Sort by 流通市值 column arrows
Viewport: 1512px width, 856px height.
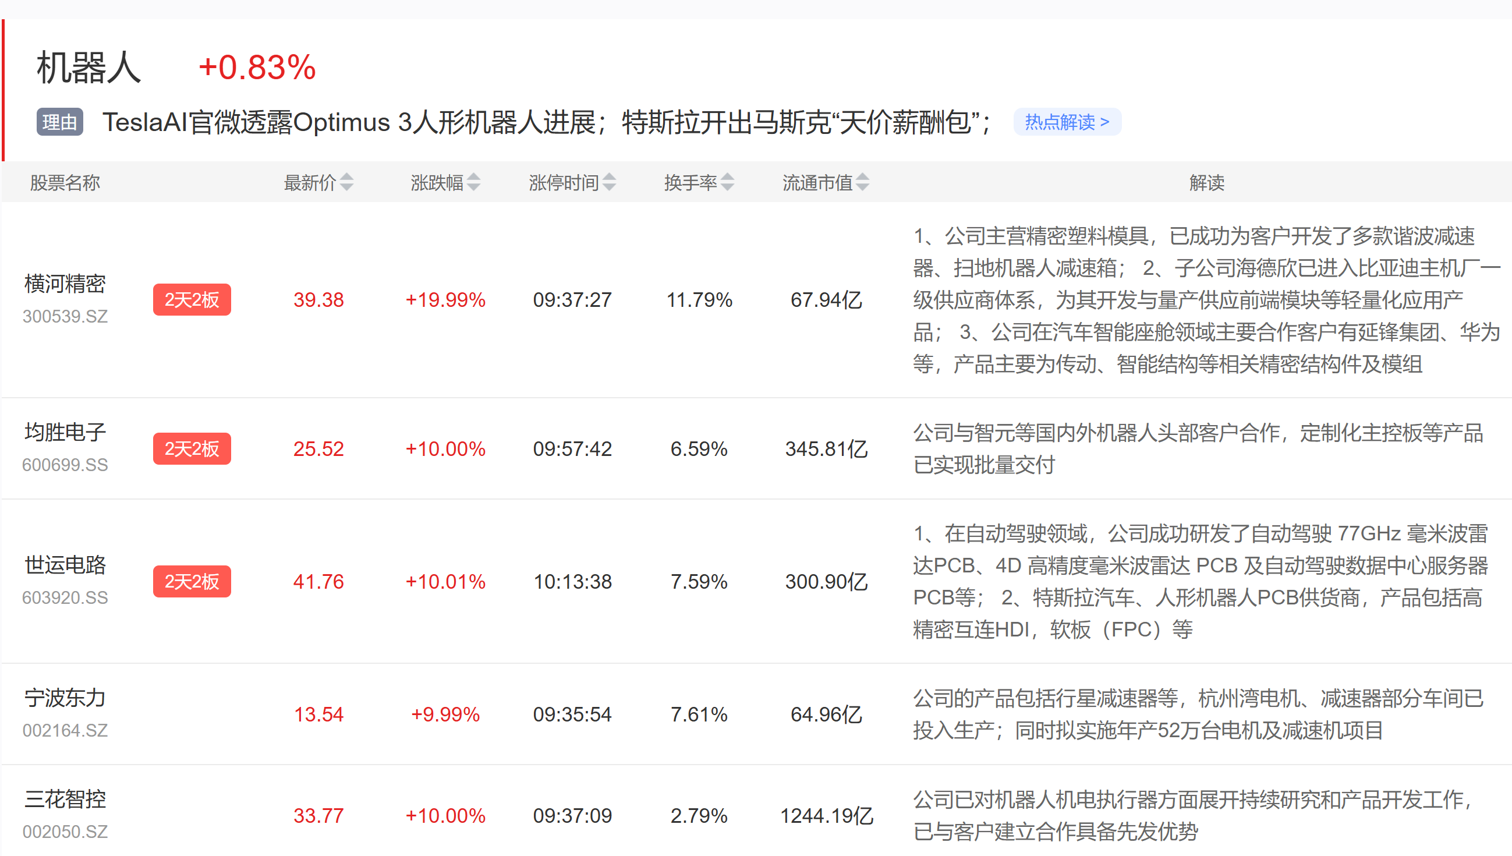[863, 182]
